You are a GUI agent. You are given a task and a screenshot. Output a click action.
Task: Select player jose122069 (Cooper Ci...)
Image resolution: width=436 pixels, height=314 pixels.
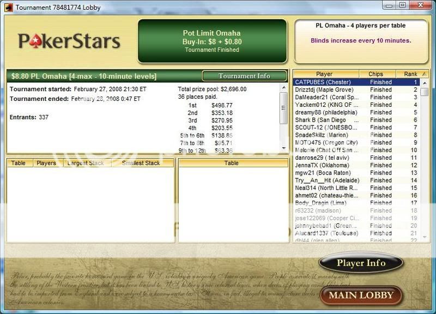(356, 218)
